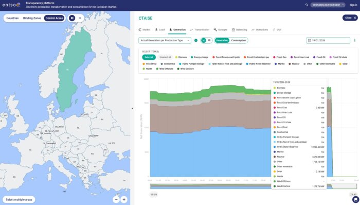
Task: Toggle Energy storage series
Action: [200, 57]
